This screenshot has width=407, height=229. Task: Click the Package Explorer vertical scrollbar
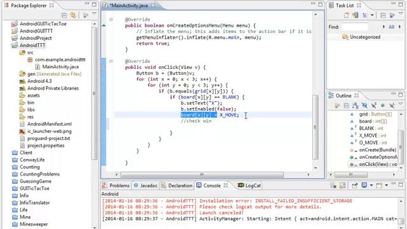(x=94, y=94)
